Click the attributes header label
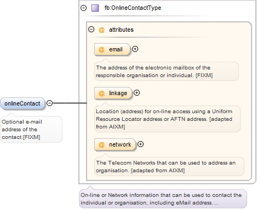257x210 pixels. [121, 30]
